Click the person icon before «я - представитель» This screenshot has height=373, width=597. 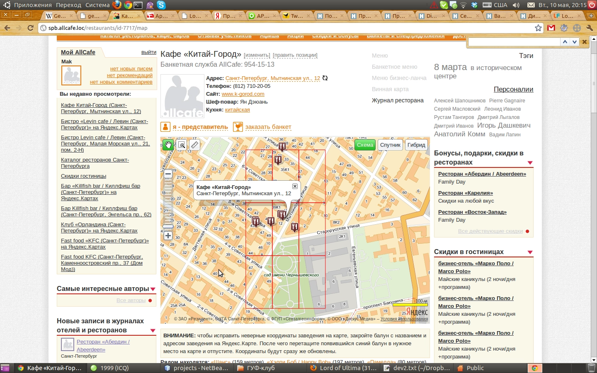[165, 127]
